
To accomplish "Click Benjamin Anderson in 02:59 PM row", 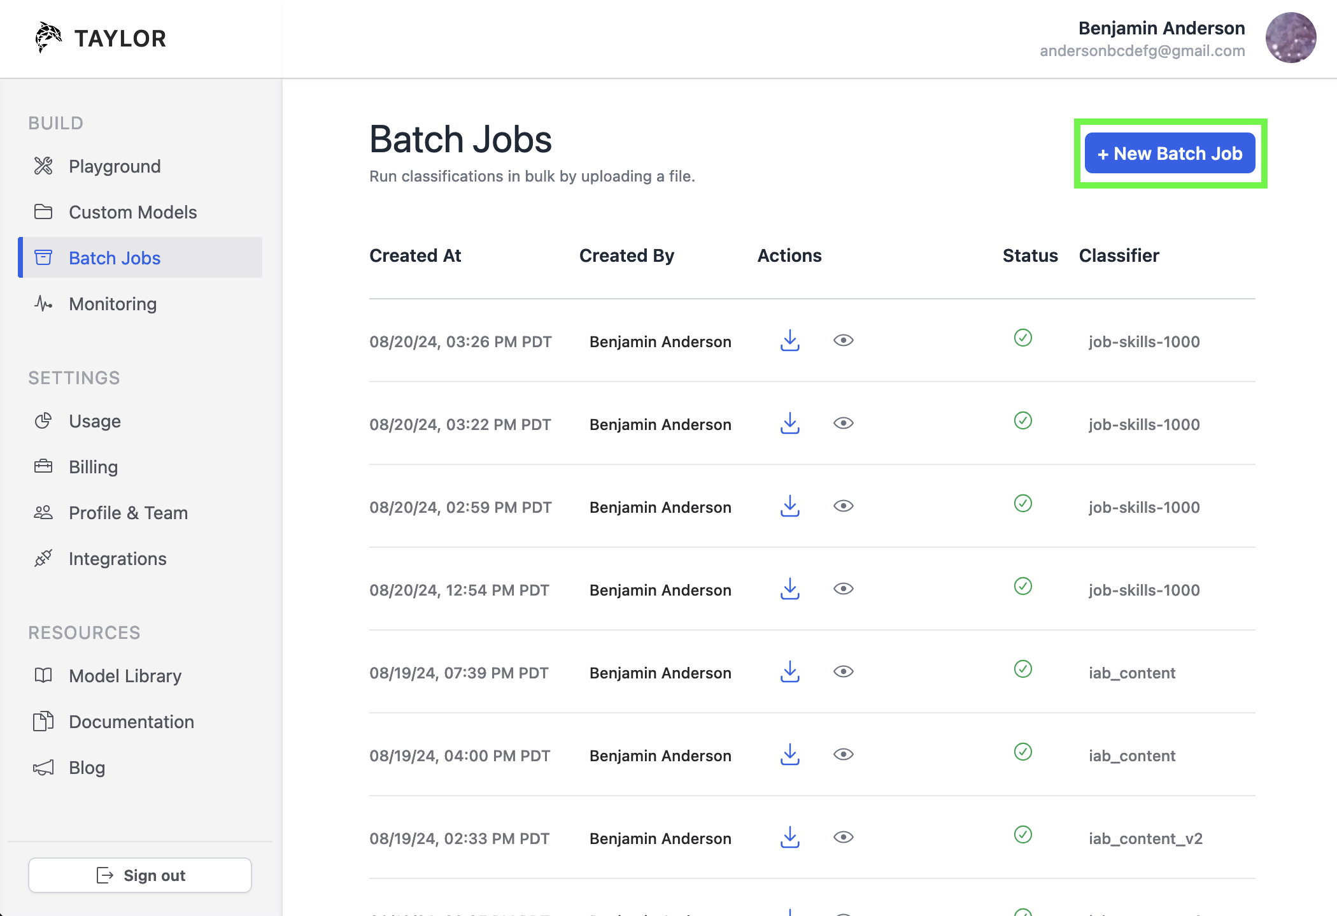I will (660, 507).
